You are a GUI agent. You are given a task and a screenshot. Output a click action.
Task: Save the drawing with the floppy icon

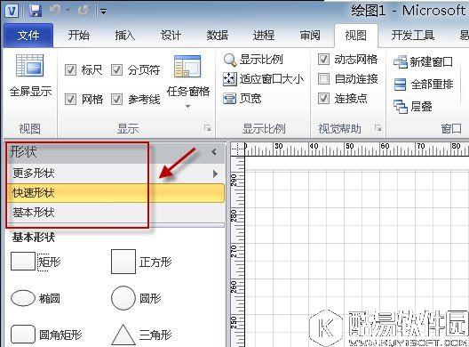pyautogui.click(x=36, y=12)
